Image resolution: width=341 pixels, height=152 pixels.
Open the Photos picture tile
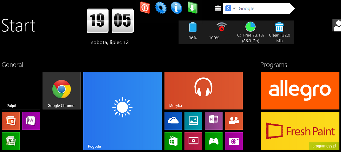pos(193,121)
